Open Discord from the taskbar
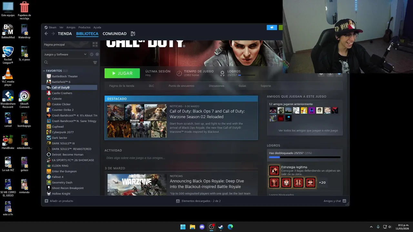The height and width of the screenshot is (232, 413). 202,227
